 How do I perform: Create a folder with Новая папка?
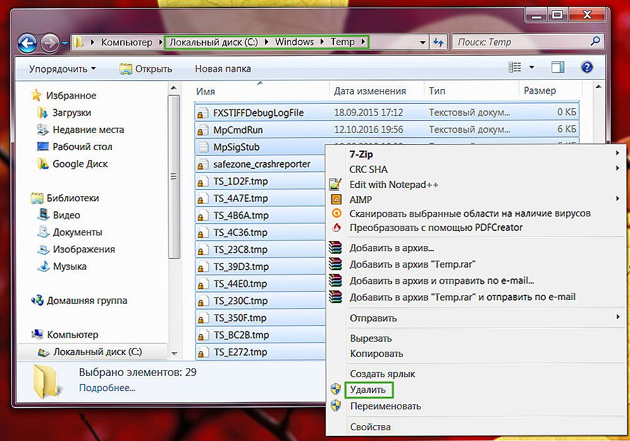click(223, 69)
